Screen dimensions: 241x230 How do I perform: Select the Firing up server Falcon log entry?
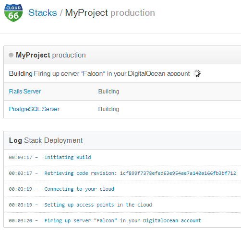click(122, 220)
